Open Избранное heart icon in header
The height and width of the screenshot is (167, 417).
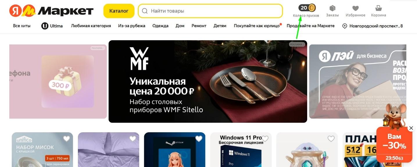[355, 8]
